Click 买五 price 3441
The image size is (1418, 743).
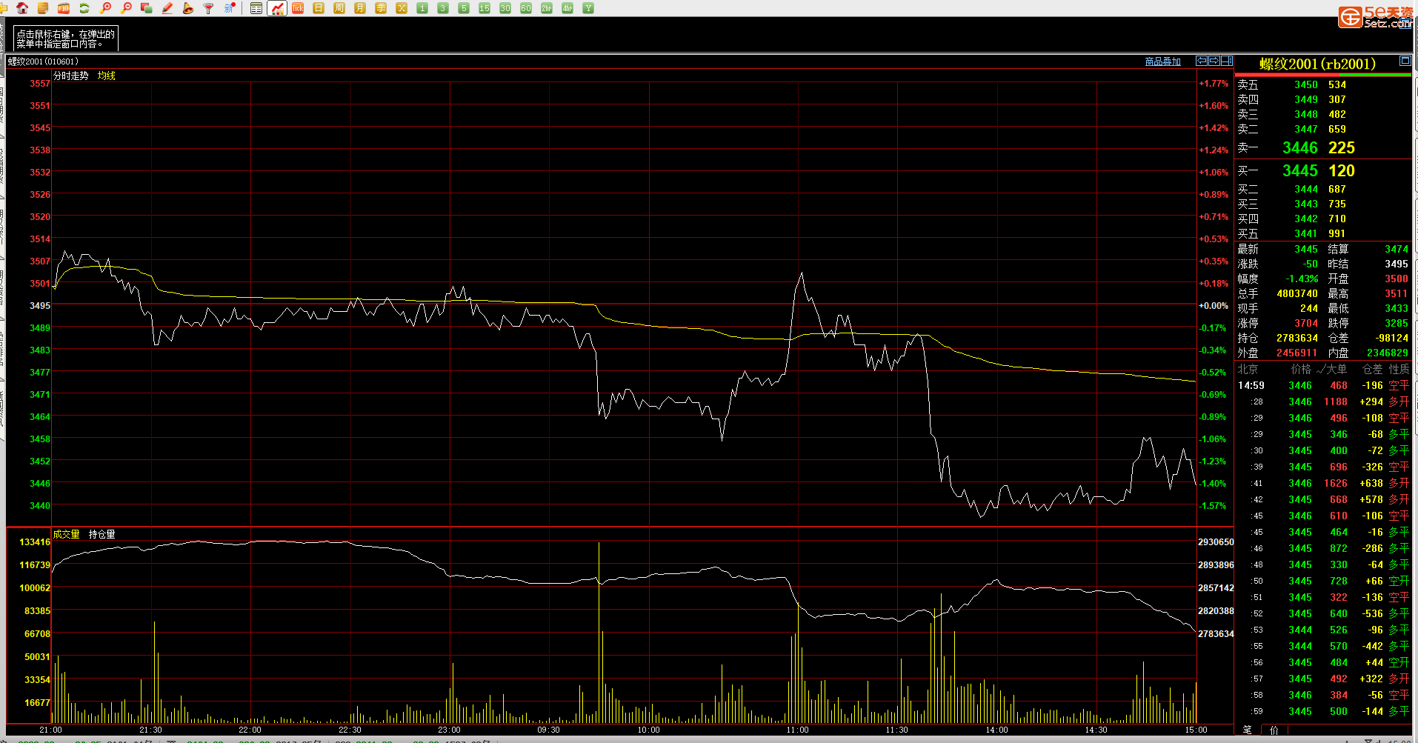(1306, 234)
